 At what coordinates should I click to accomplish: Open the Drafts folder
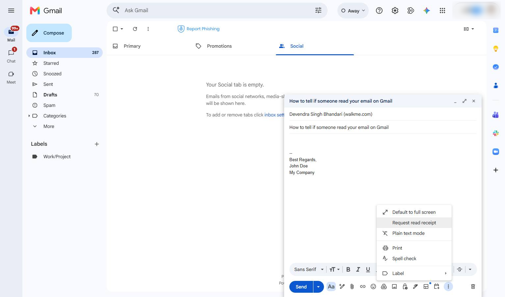point(65,95)
